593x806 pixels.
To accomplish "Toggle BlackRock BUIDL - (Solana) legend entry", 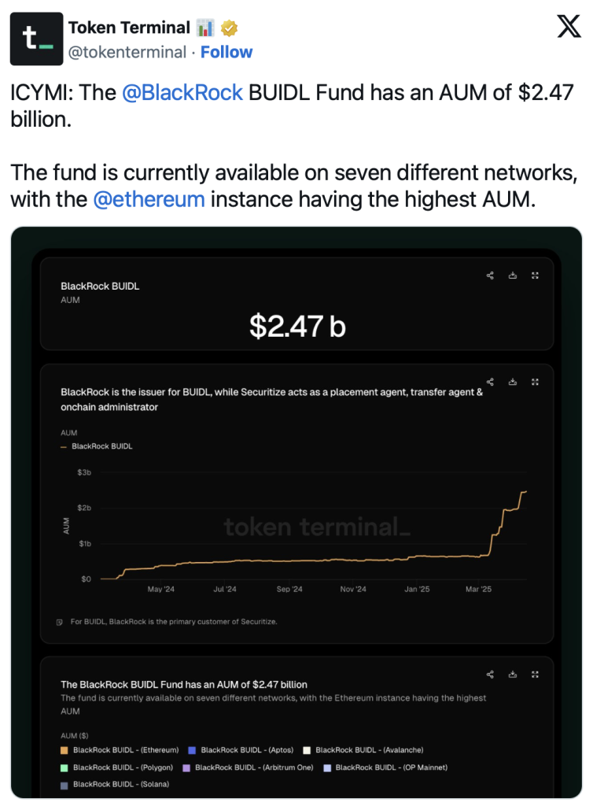I will click(x=115, y=785).
